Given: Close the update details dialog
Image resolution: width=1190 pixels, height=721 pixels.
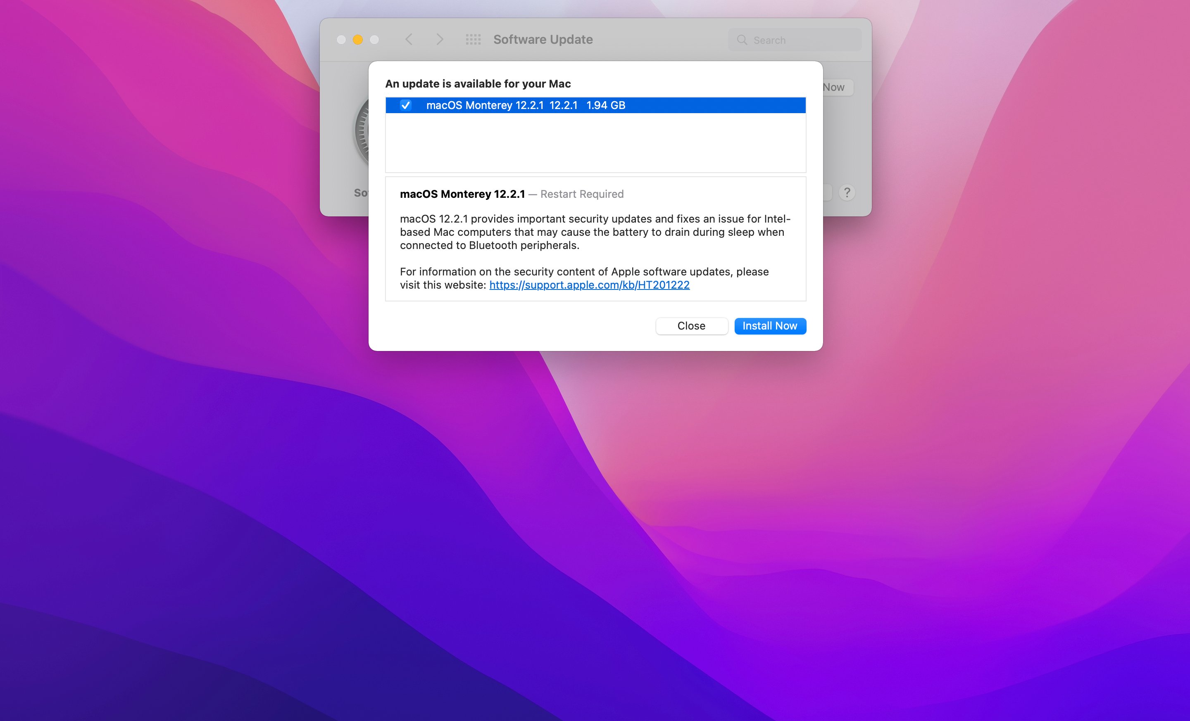Looking at the screenshot, I should (691, 326).
